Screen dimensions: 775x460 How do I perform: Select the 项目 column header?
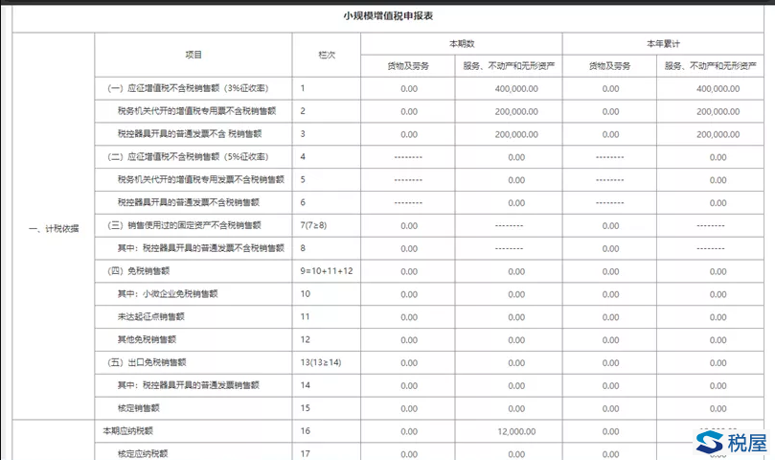194,55
